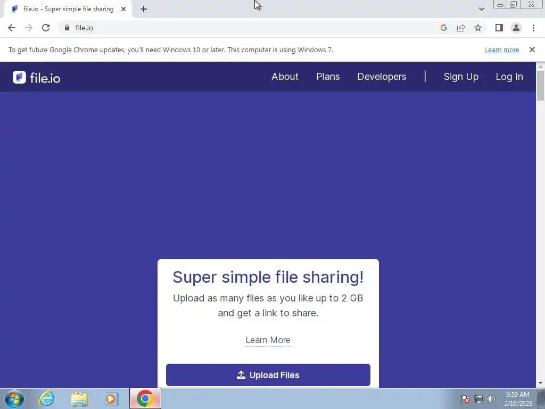Click page scrollbar thumb
The image size is (545, 409).
(540, 85)
